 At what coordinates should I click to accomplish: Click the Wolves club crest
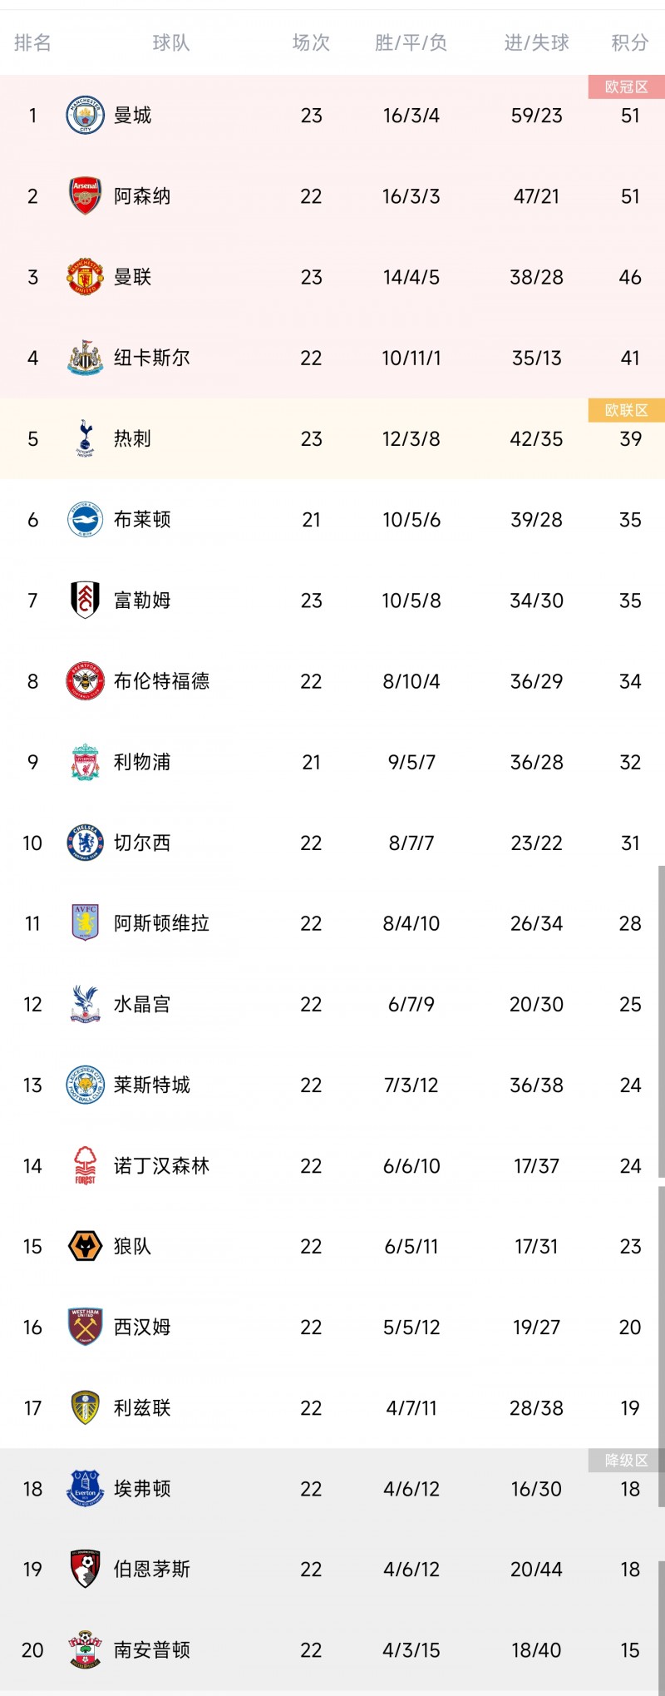(x=85, y=1246)
